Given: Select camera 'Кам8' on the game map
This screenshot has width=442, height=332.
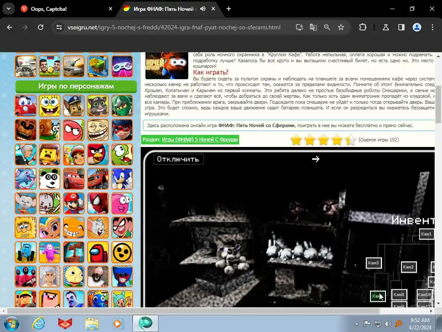Looking at the screenshot, I should [x=399, y=294].
